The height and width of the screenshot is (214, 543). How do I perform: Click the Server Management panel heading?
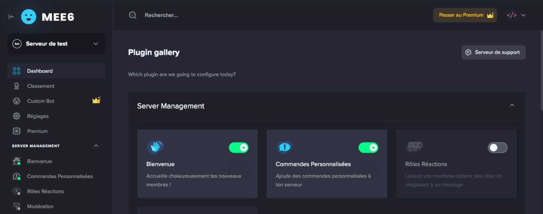coord(171,106)
